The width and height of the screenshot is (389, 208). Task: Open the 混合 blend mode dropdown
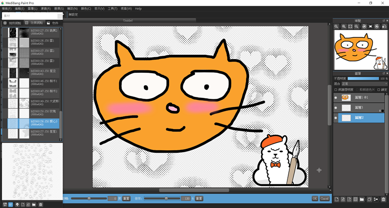(364, 84)
